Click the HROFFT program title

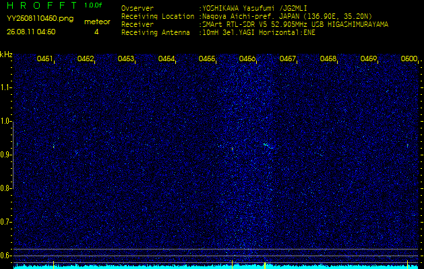point(42,5)
